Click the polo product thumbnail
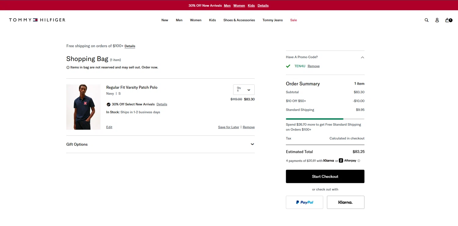Image resolution: width=458 pixels, height=226 pixels. pos(83,107)
